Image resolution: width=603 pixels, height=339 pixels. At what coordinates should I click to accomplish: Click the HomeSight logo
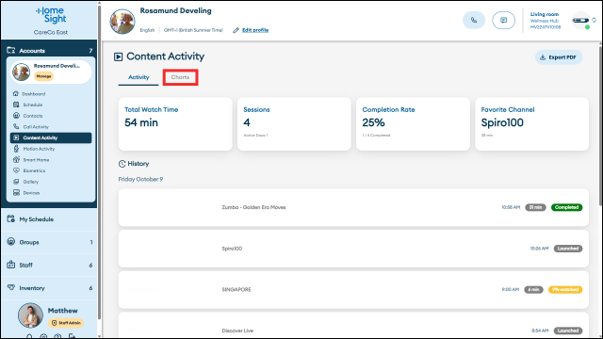point(51,15)
